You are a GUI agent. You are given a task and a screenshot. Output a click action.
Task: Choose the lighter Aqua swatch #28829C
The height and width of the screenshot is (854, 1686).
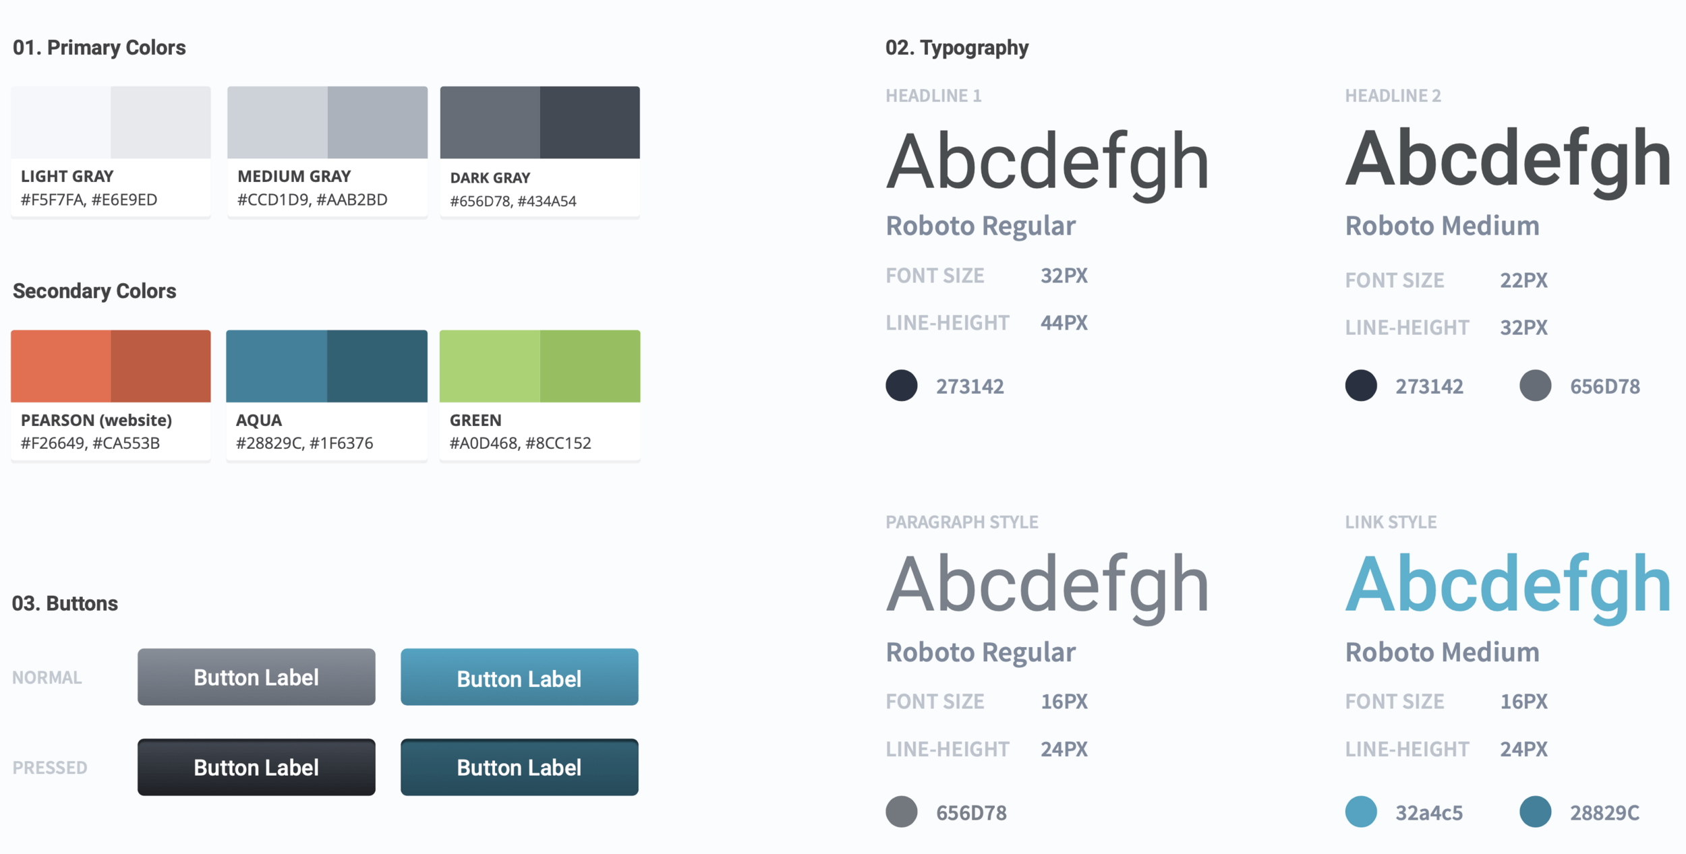point(277,366)
